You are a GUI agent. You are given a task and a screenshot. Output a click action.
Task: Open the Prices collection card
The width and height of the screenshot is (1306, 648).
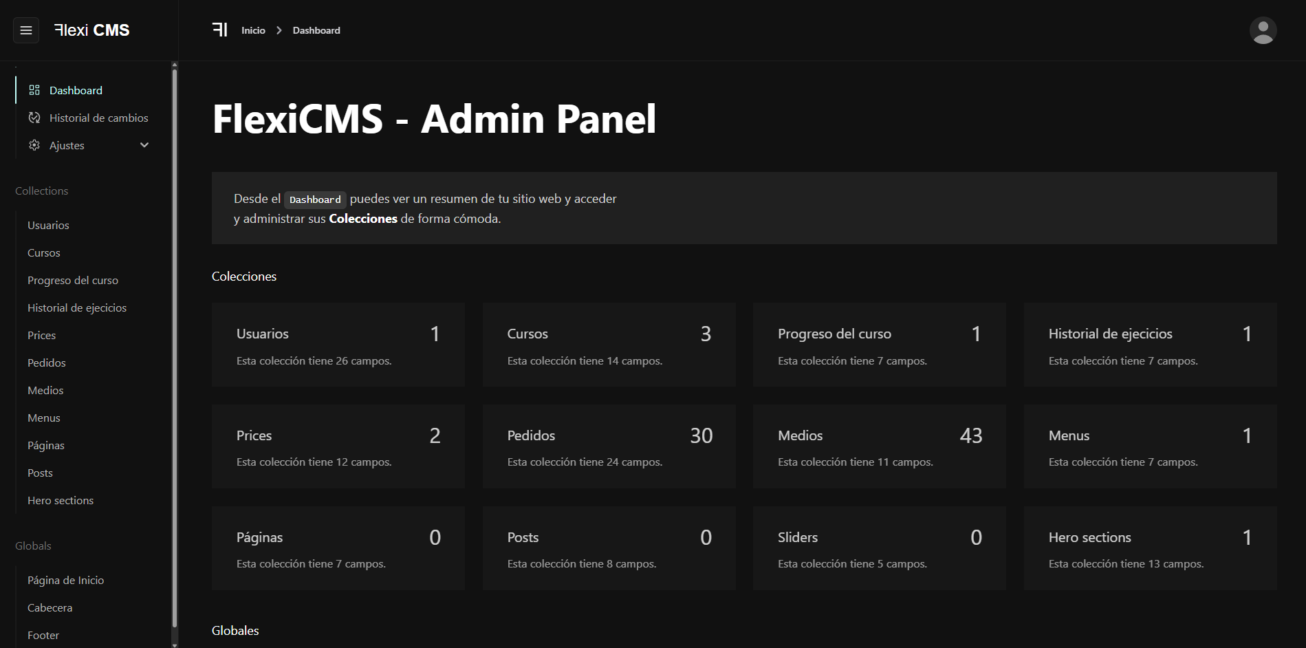tap(338, 446)
